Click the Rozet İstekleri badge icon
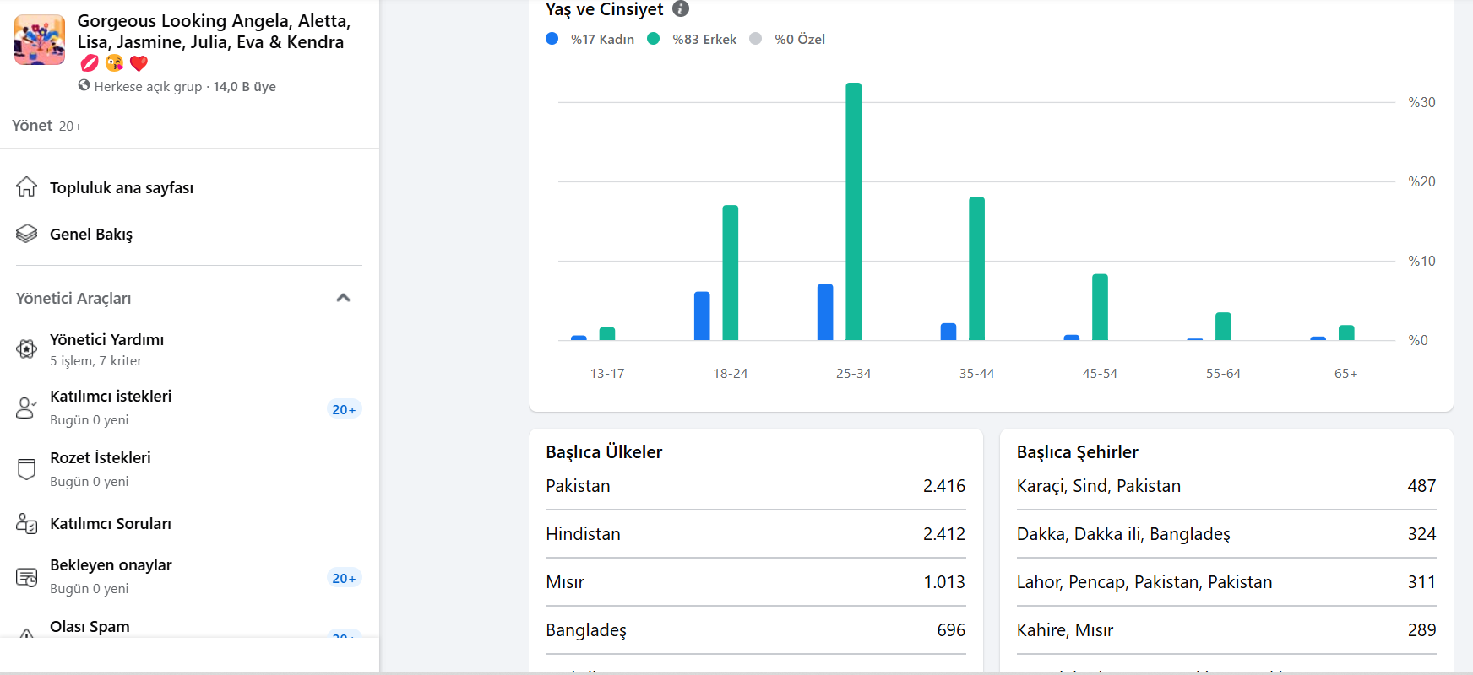This screenshot has height=675, width=1473. coord(27,469)
